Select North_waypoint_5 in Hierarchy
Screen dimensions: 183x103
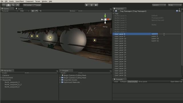click(12, 87)
